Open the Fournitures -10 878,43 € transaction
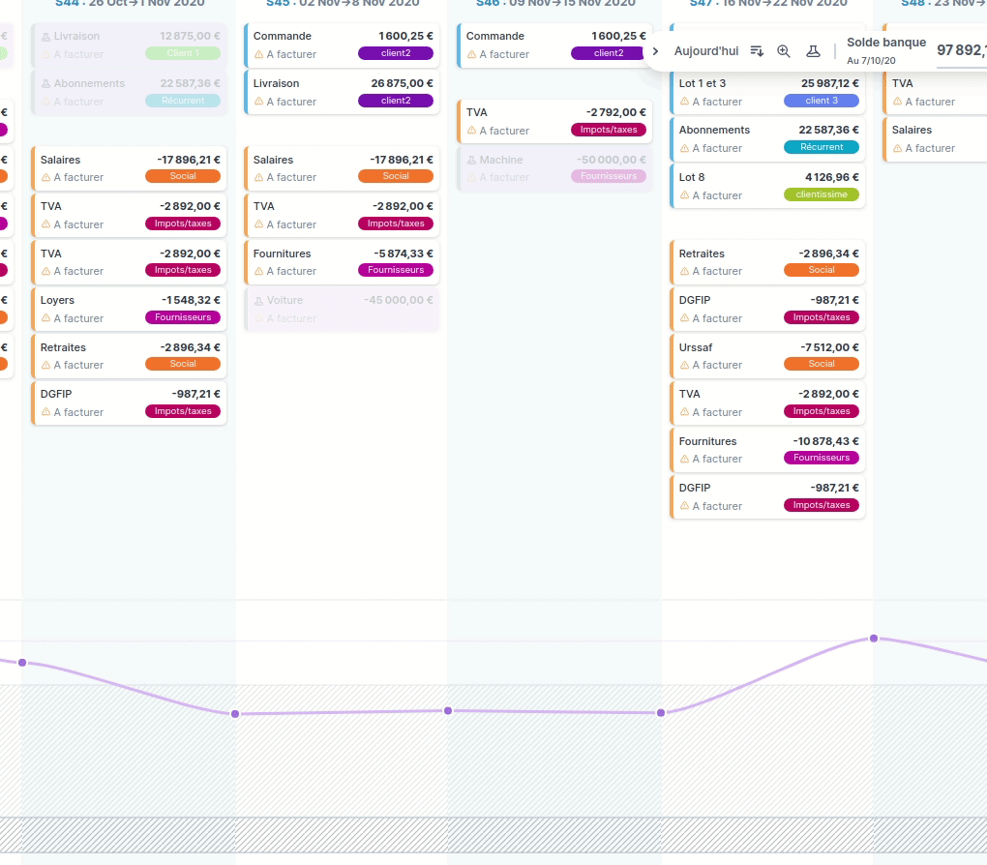987x865 pixels. [766, 449]
